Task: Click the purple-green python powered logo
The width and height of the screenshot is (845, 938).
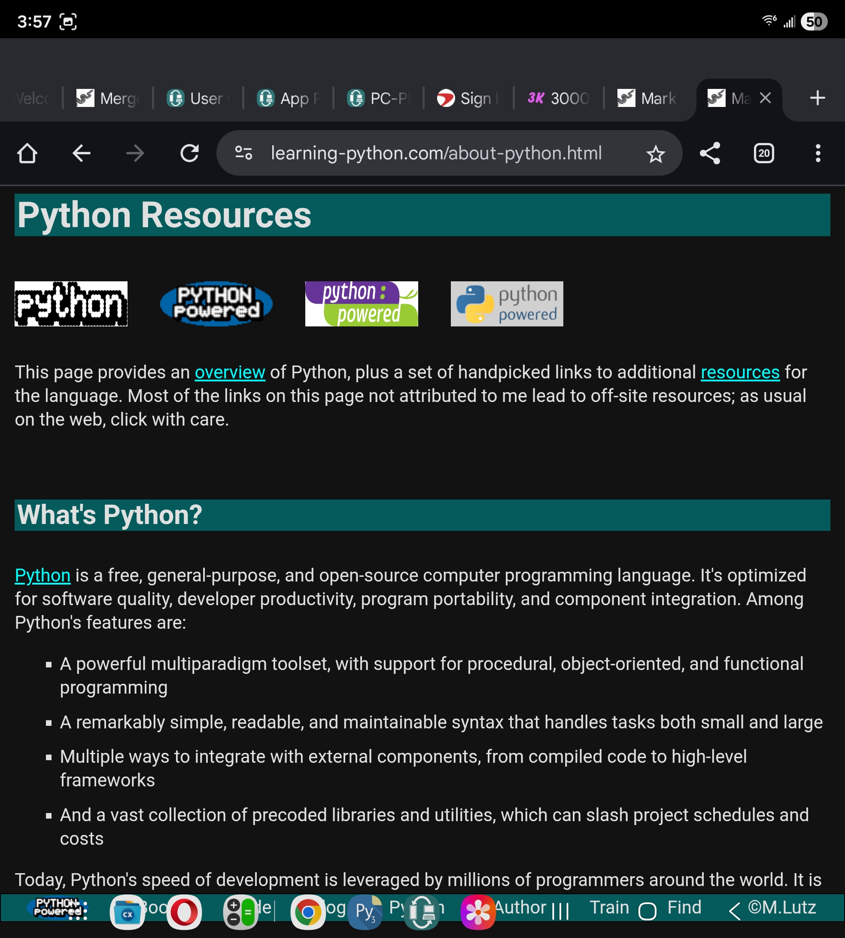Action: pyautogui.click(x=361, y=304)
